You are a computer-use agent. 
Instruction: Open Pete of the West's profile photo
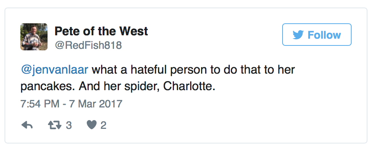34,37
